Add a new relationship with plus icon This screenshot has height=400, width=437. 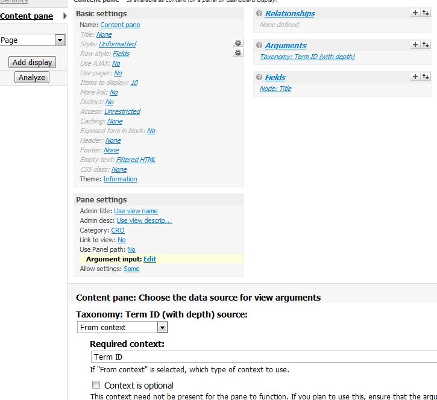pos(415,13)
